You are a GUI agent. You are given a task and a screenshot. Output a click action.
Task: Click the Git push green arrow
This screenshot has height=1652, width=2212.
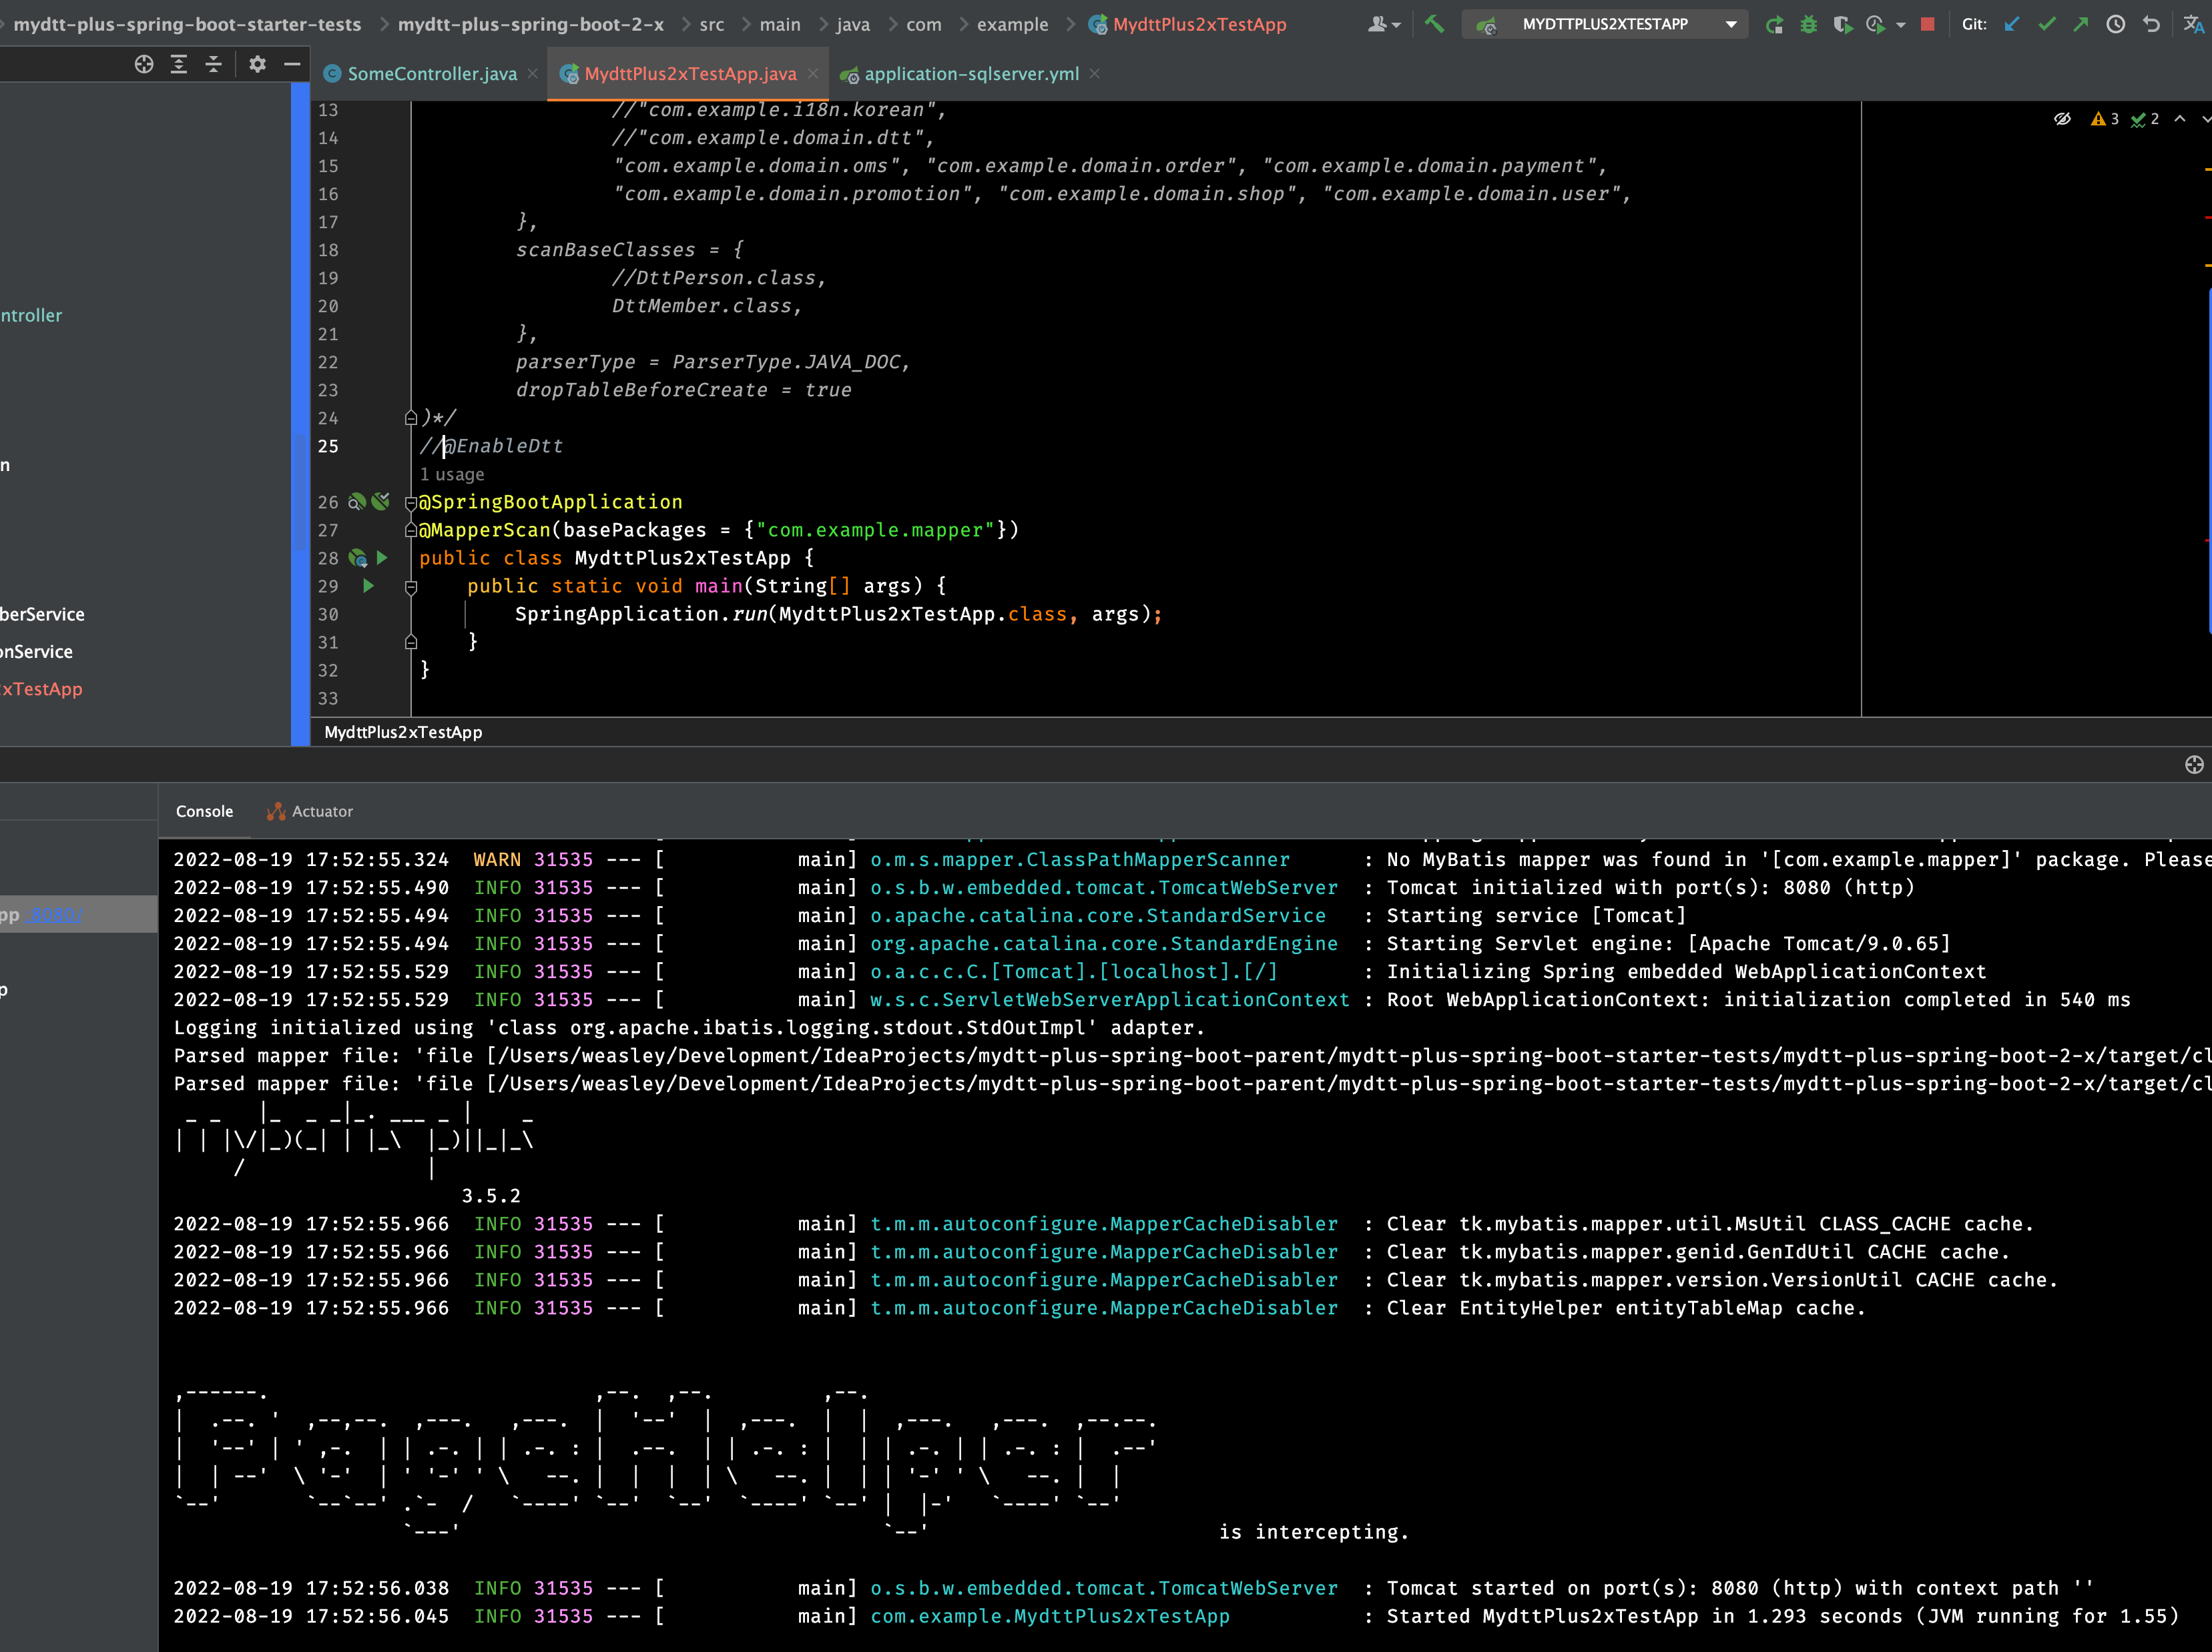pyautogui.click(x=2080, y=25)
